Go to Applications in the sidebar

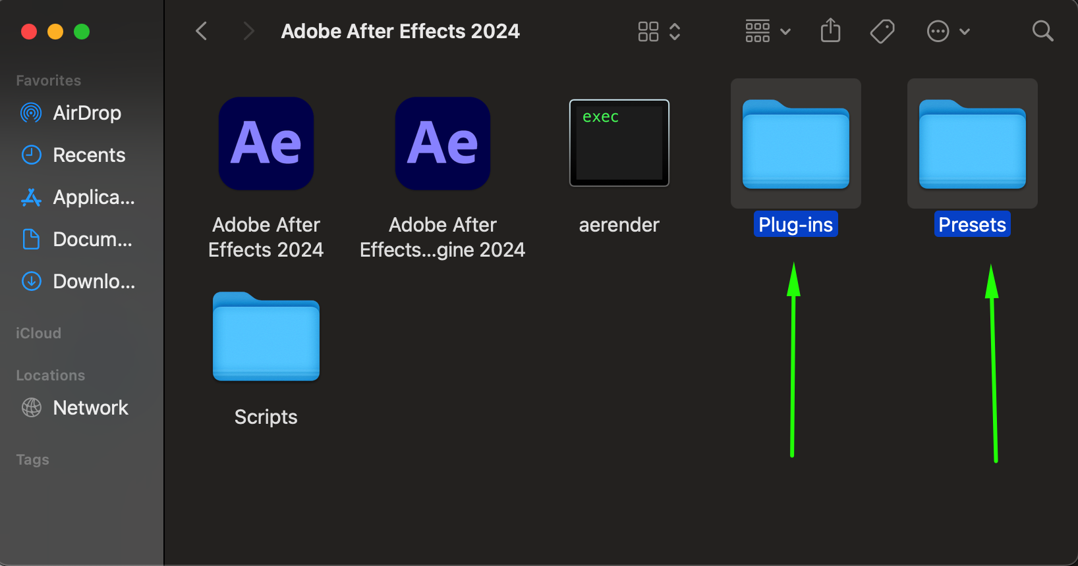94,197
